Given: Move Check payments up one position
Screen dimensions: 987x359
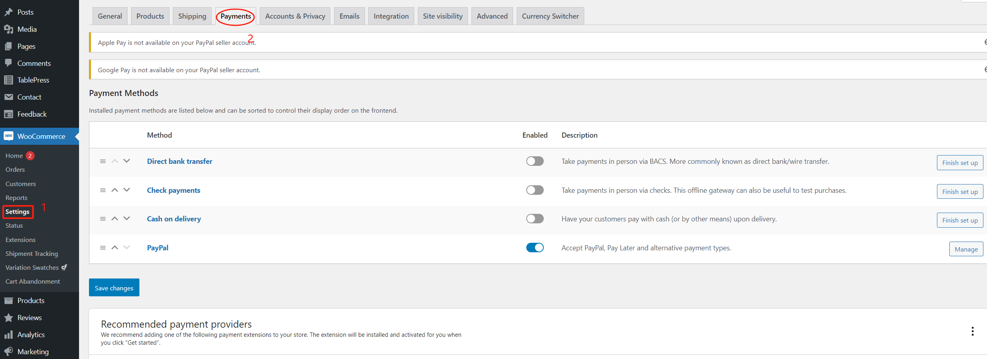Looking at the screenshot, I should click(x=115, y=190).
